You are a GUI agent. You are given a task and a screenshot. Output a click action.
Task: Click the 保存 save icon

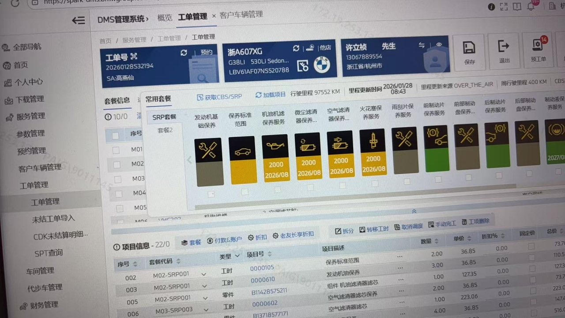(469, 49)
